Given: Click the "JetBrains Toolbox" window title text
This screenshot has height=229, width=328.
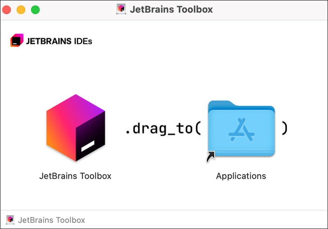Looking at the screenshot, I should coord(171,9).
